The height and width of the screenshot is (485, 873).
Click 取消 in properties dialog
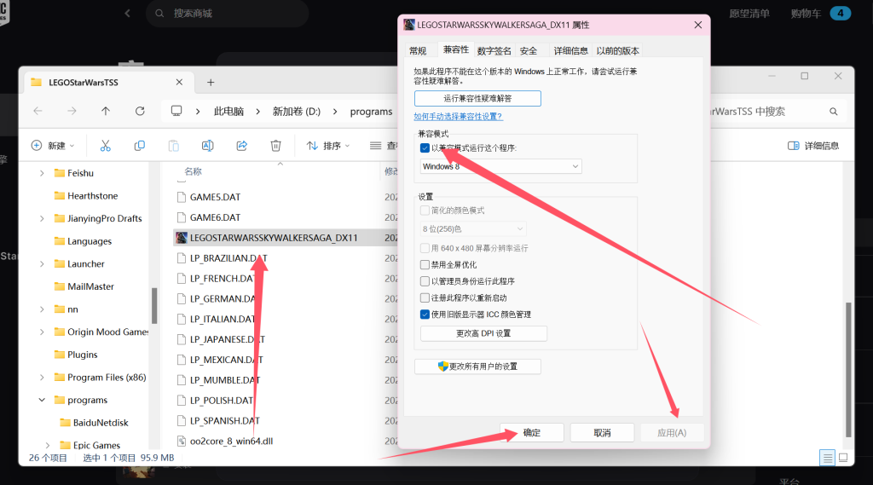click(602, 433)
